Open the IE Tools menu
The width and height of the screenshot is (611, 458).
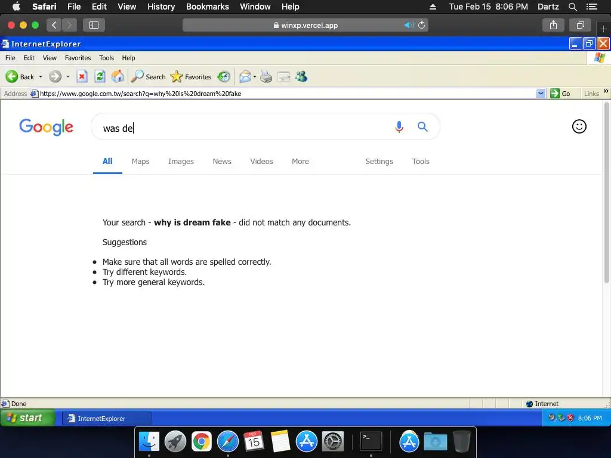point(106,58)
